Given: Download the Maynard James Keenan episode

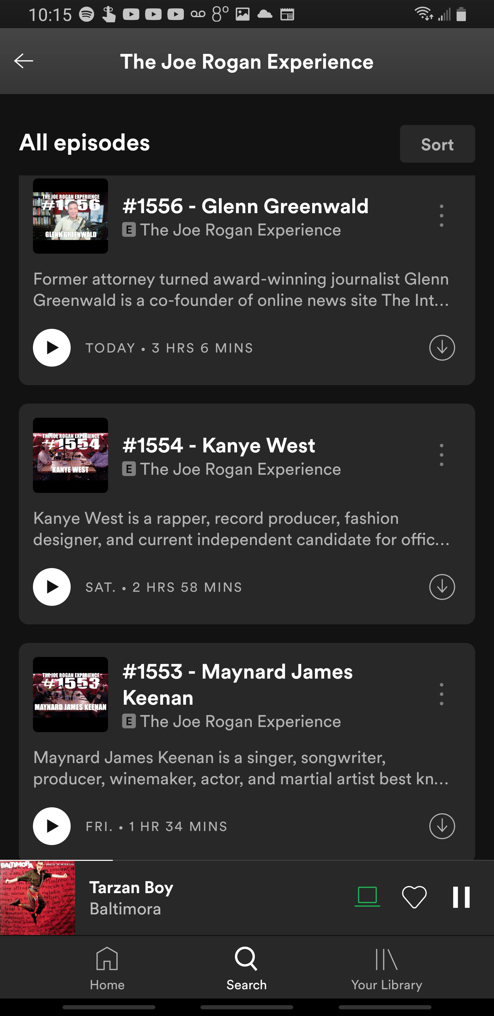Looking at the screenshot, I should tap(442, 826).
